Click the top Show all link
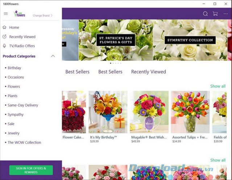 click(217, 86)
